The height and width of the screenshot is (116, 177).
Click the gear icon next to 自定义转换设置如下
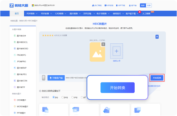tap(40, 91)
